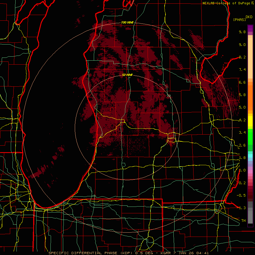The height and width of the screenshot is (255, 255).
Task: Click the 5.0 legend value
Action: coord(242,107)
